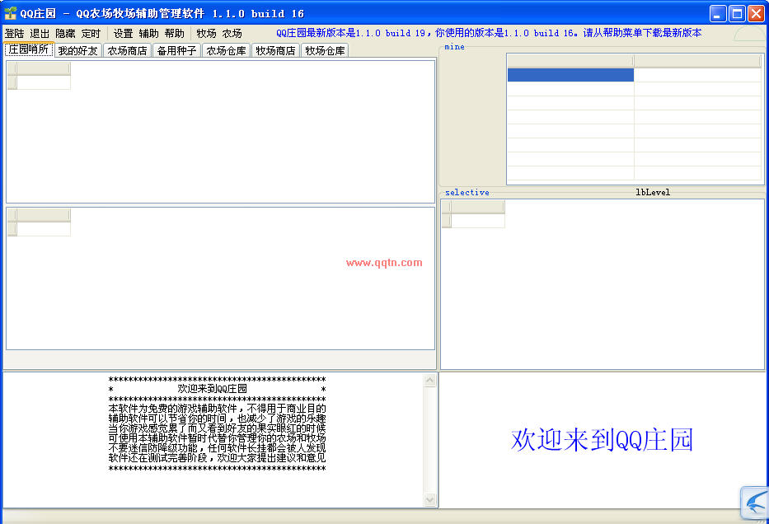Click the 农场 menu item in the menu bar

[232, 33]
